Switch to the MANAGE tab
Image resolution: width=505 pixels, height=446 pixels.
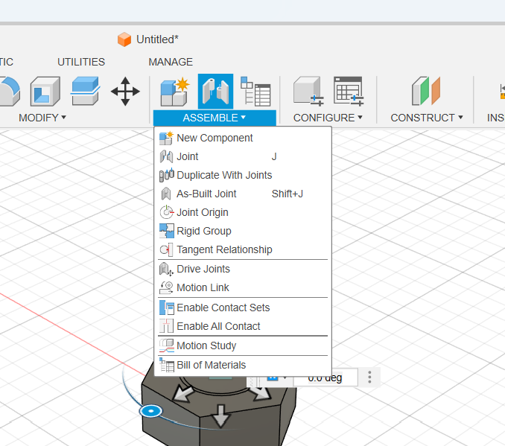(171, 62)
